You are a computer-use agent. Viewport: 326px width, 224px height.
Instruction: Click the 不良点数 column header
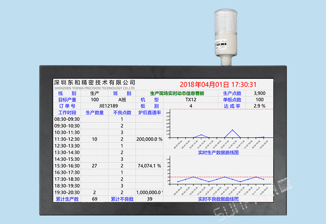click(122, 112)
